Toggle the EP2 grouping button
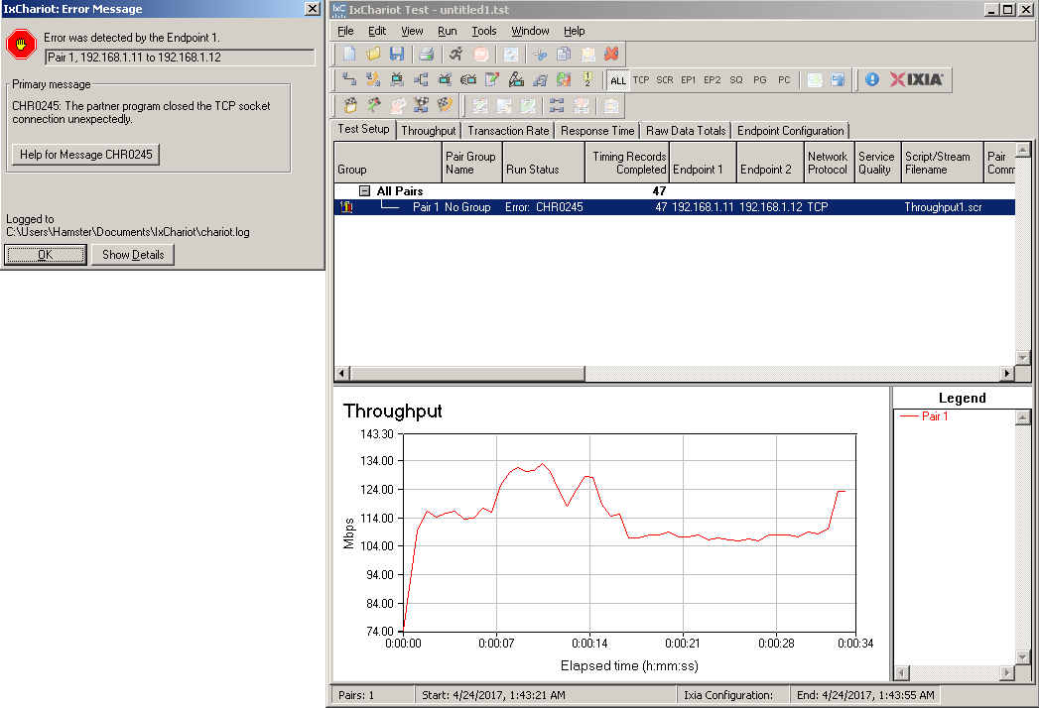This screenshot has height=708, width=1039. click(713, 80)
